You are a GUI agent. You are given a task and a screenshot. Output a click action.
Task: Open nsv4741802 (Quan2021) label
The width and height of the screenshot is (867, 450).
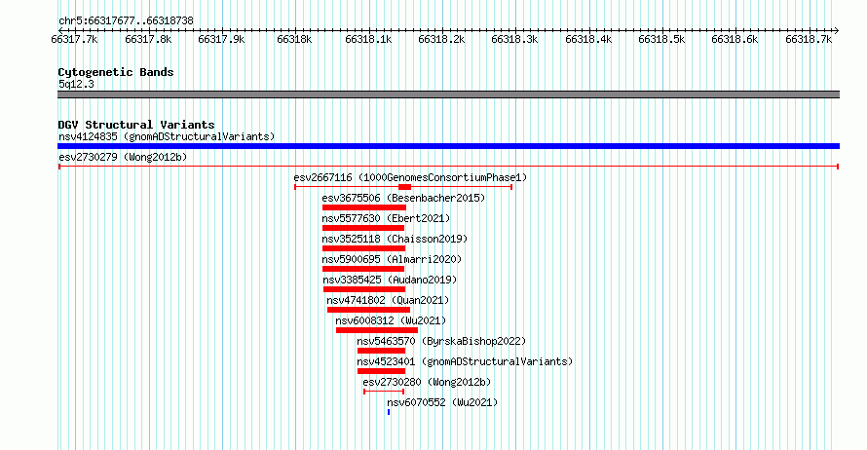click(x=388, y=300)
